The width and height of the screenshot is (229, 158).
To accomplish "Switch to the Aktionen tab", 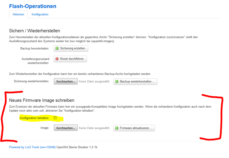I will tap(18, 14).
